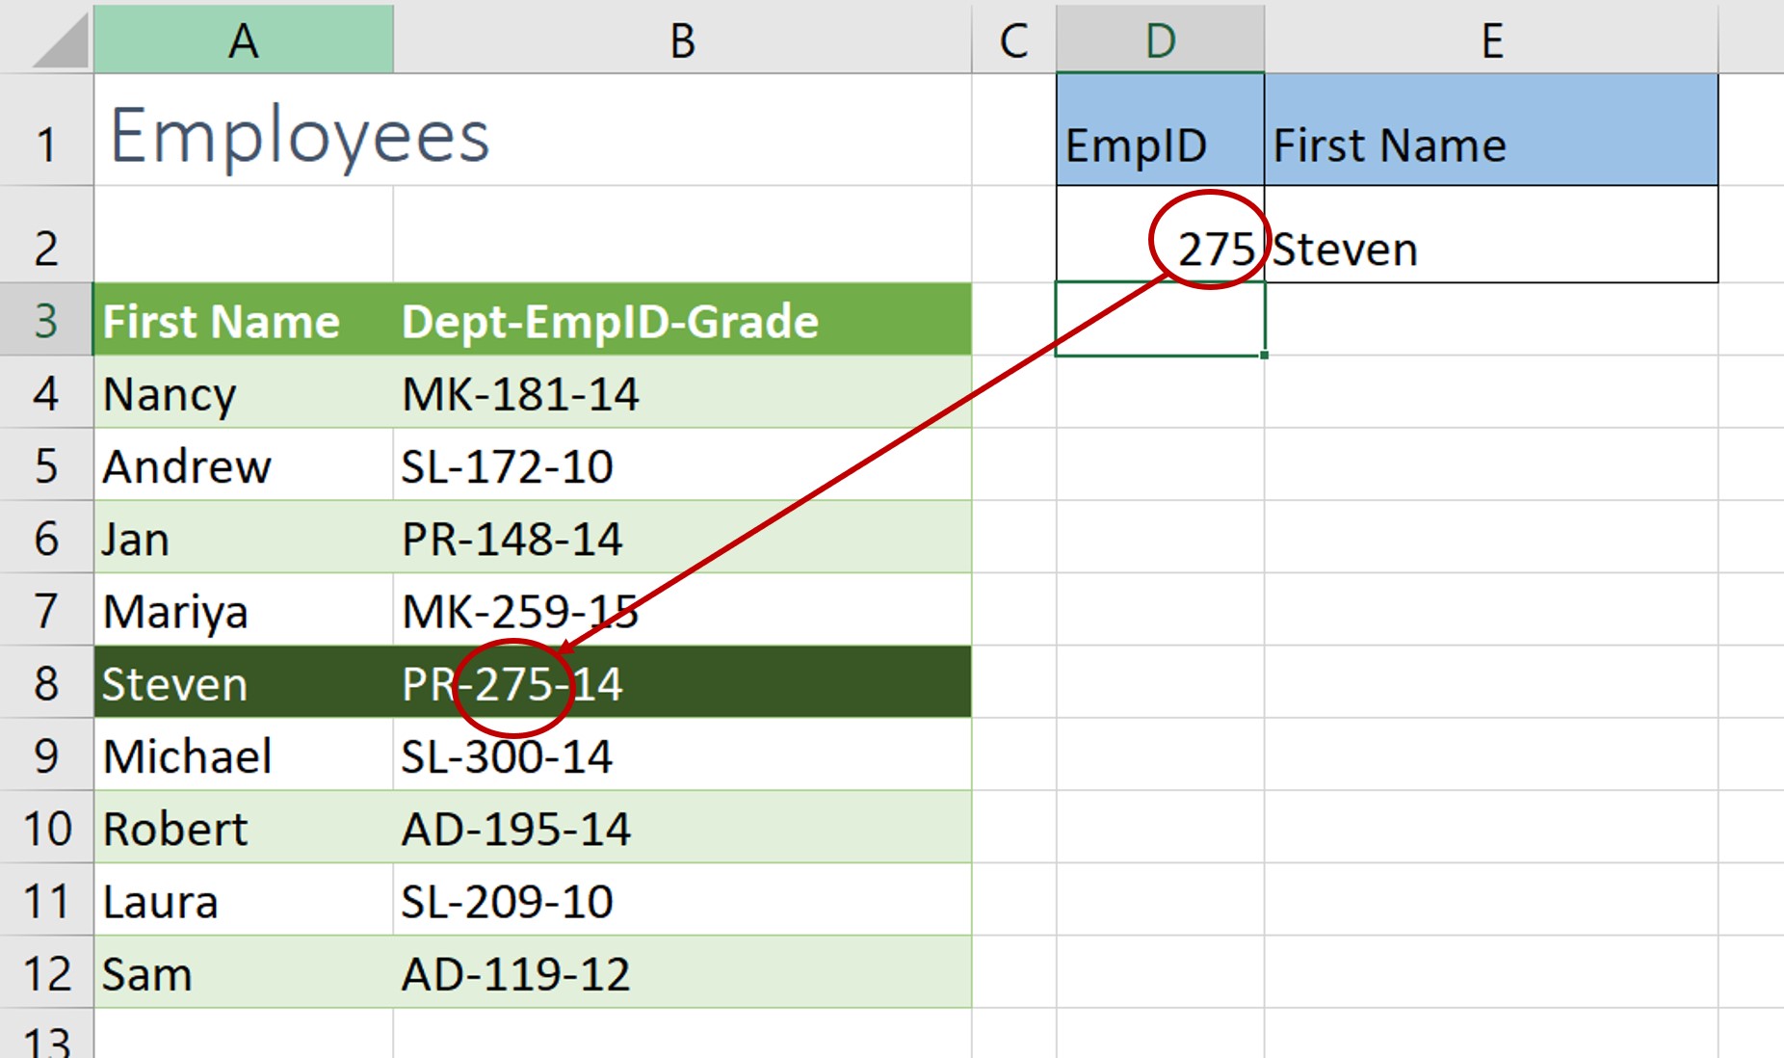The width and height of the screenshot is (1784, 1058).
Task: Select the cell SL-300-14
Action: coord(682,754)
